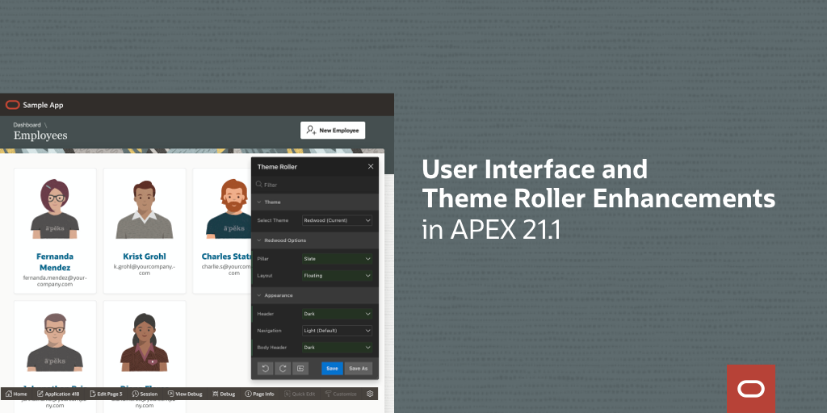The width and height of the screenshot is (827, 413).
Task: Open the Pillar dropdown set to Slate
Action: click(338, 259)
